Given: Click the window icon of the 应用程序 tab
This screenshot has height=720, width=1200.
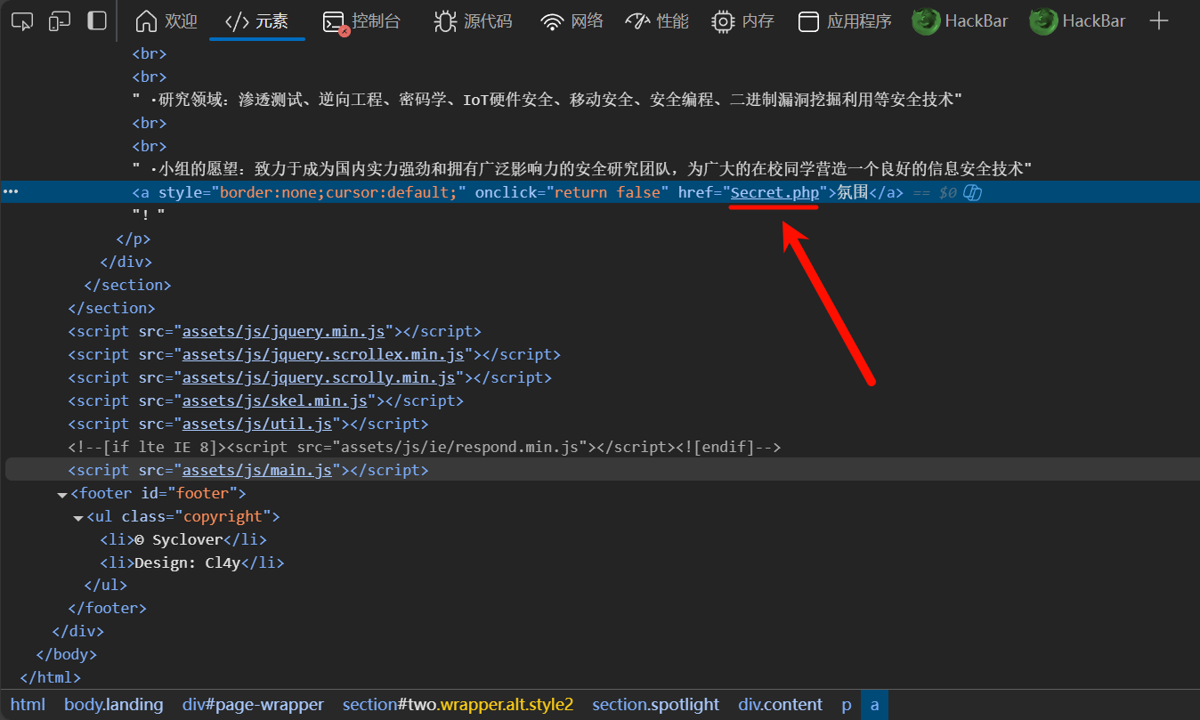Looking at the screenshot, I should pyautogui.click(x=808, y=21).
